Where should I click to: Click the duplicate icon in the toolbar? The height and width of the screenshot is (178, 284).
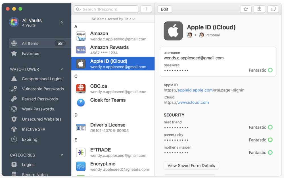(x=273, y=9)
